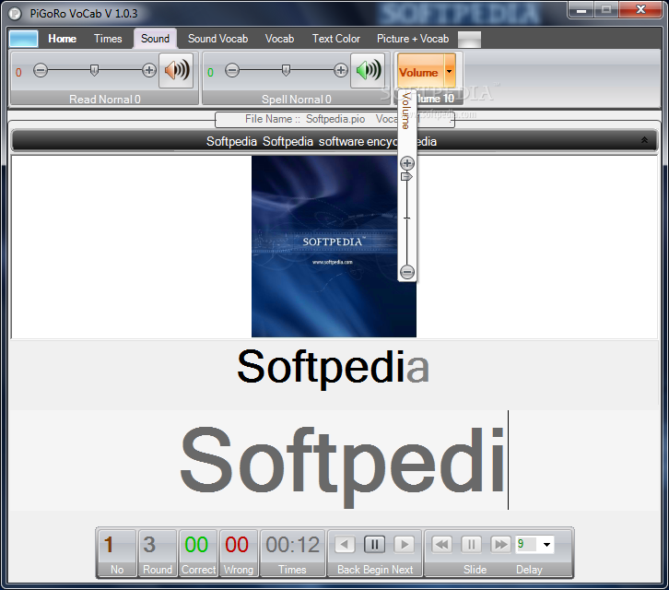Raise volume with the popup plus icon
The width and height of the screenshot is (669, 590).
tap(407, 162)
